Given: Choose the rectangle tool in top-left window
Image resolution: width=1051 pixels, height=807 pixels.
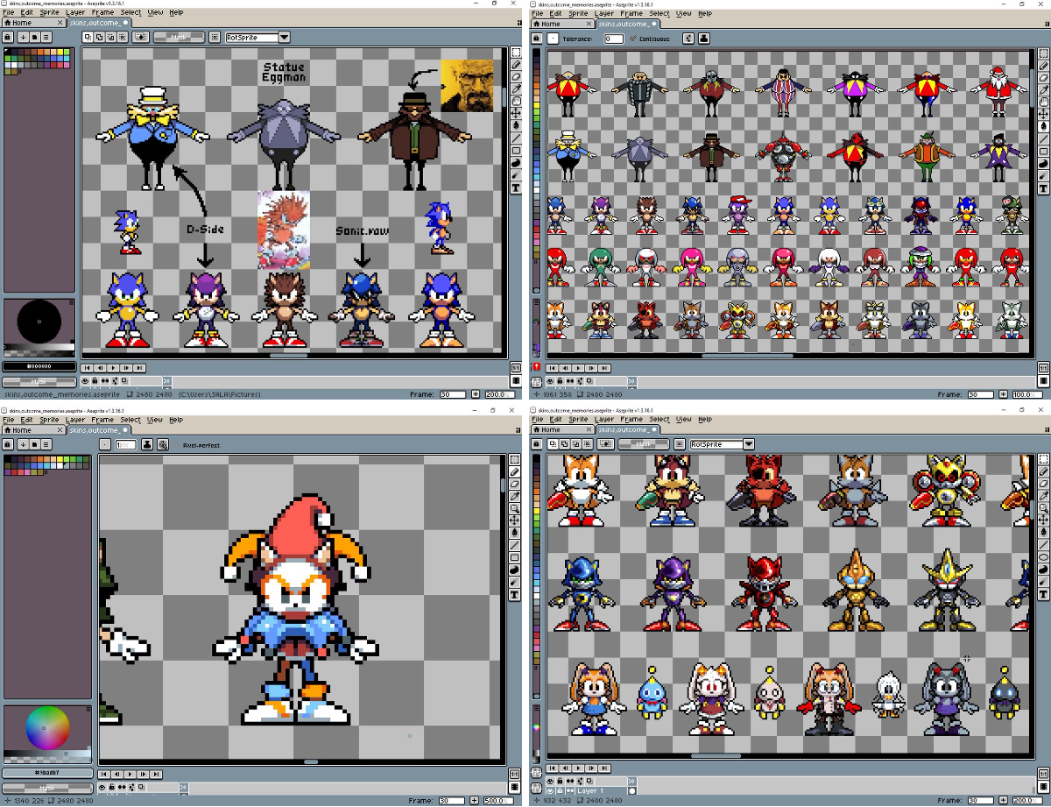Looking at the screenshot, I should point(517,151).
